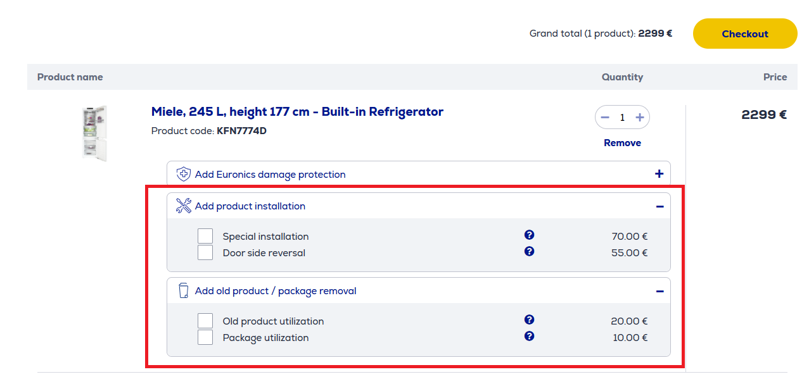Decrease quantity with the minus button

tap(605, 117)
